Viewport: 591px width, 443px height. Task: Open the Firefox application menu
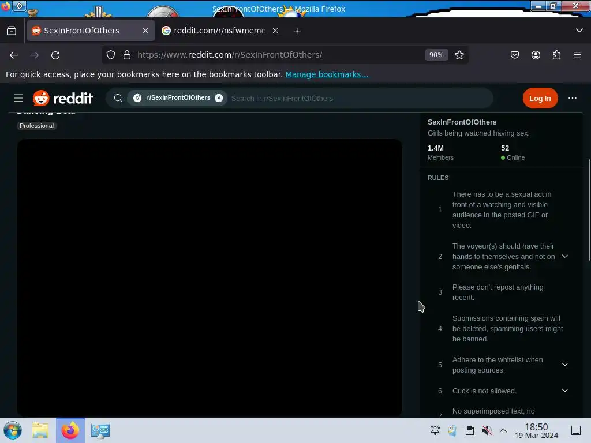pos(577,55)
